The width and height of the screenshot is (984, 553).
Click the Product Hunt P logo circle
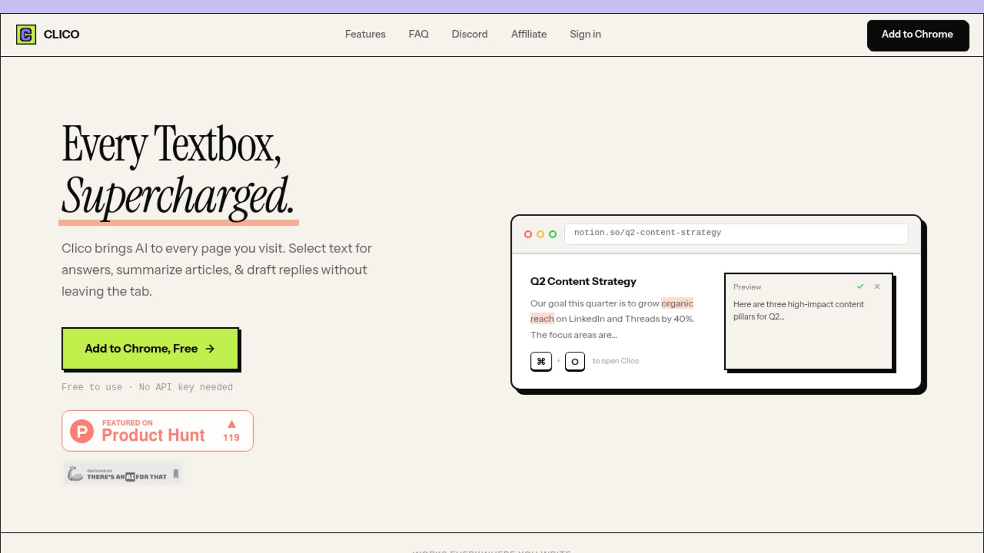(82, 431)
